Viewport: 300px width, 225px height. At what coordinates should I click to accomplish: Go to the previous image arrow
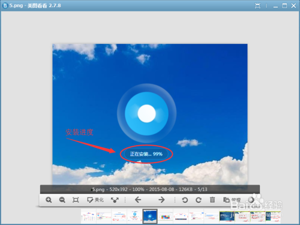(138, 200)
